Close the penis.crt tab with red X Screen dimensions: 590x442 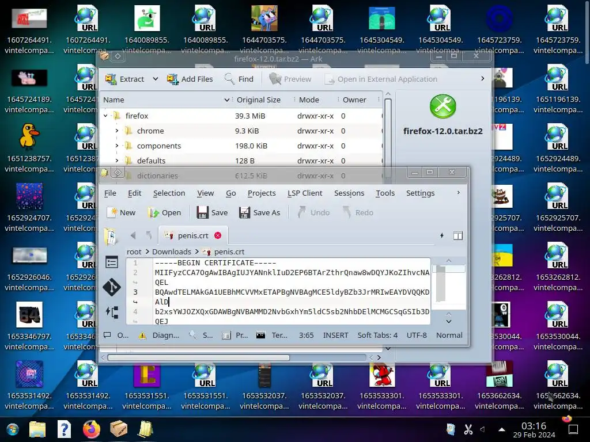tap(218, 235)
